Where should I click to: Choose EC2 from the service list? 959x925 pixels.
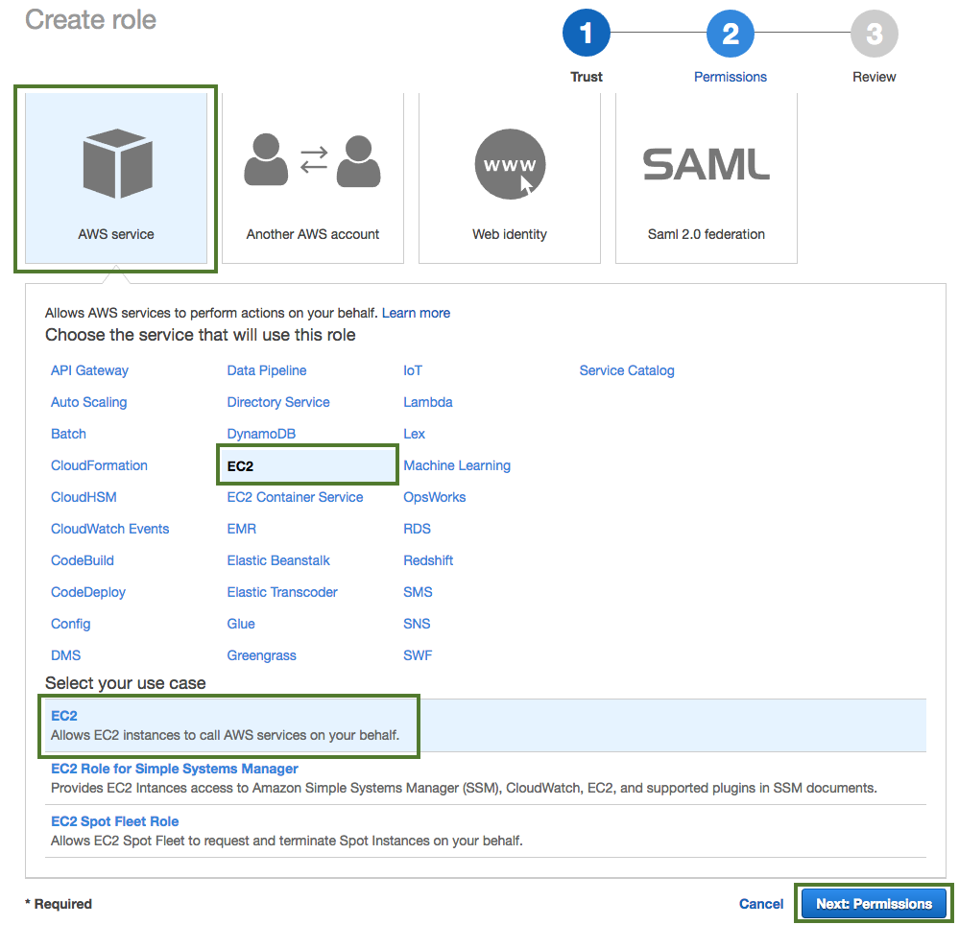point(240,465)
